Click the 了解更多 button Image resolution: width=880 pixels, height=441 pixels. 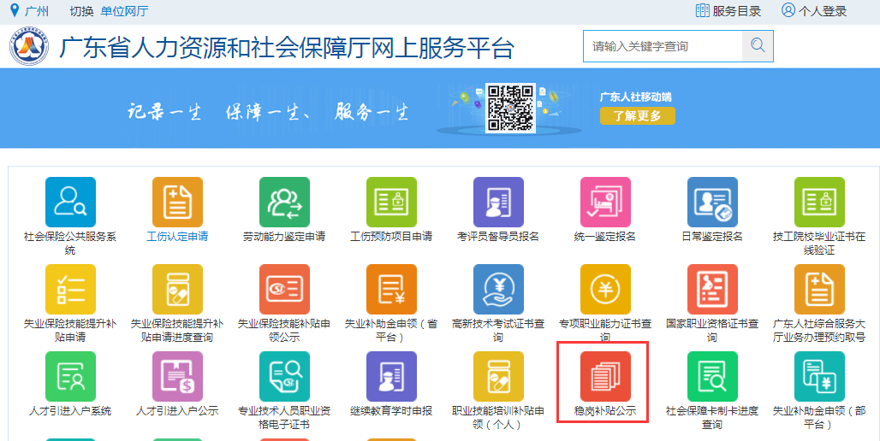click(637, 115)
